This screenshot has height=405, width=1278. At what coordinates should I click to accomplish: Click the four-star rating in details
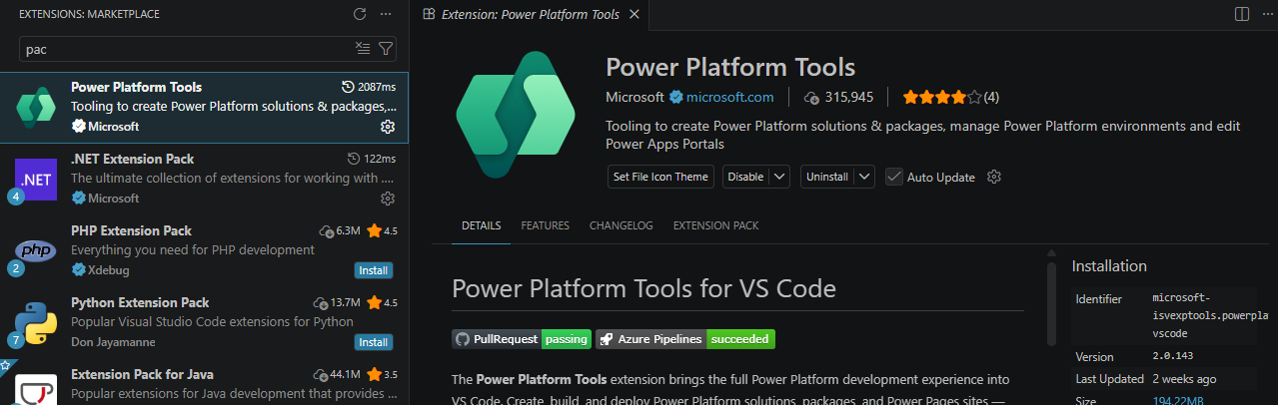click(950, 97)
